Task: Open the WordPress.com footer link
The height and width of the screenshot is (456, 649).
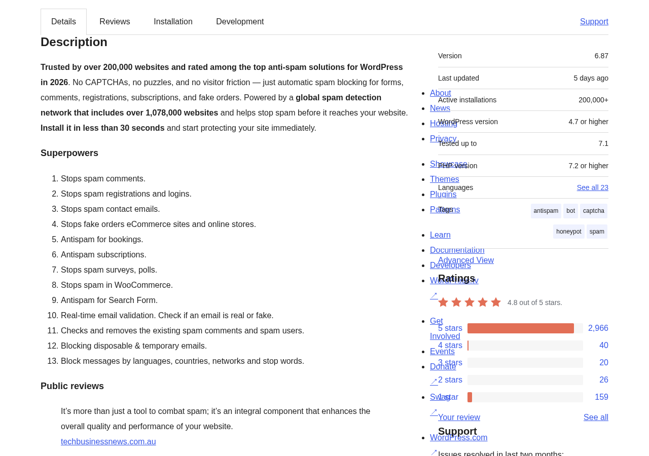Action: [x=459, y=438]
